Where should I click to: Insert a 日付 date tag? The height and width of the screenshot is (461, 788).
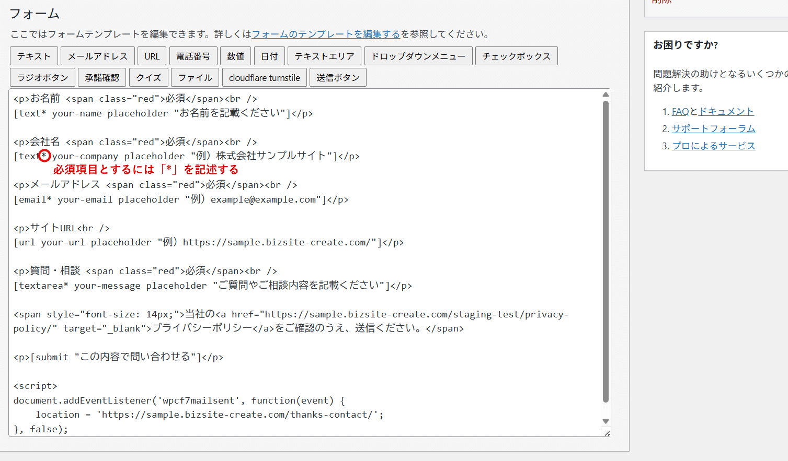(x=269, y=56)
